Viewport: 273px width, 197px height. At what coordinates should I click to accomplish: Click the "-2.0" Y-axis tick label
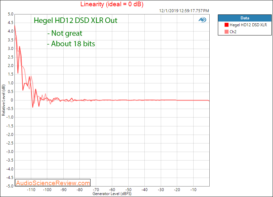tap(10, 135)
